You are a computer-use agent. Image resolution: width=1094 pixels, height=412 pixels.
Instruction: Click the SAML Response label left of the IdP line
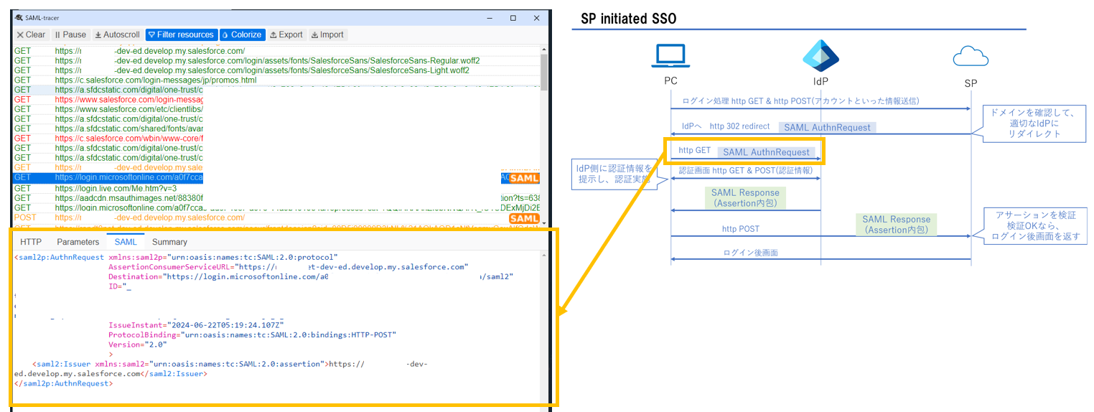click(x=744, y=198)
